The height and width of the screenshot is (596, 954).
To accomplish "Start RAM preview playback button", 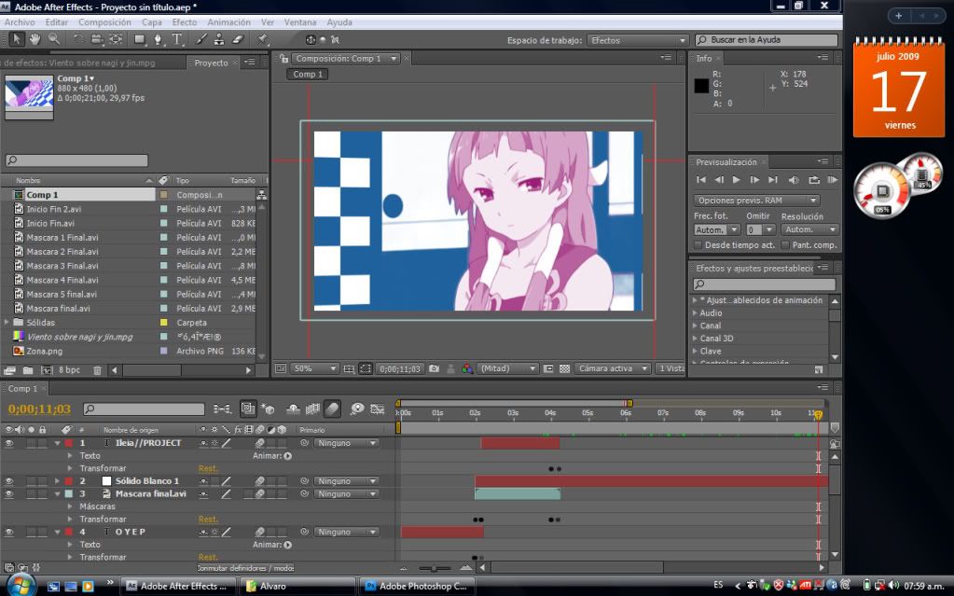I will pos(833,180).
